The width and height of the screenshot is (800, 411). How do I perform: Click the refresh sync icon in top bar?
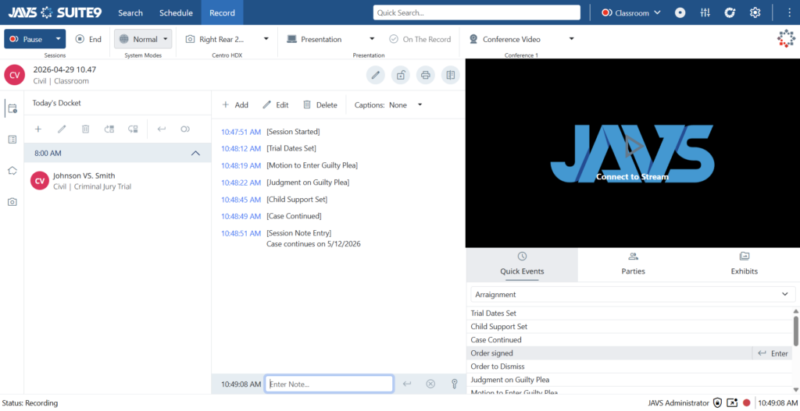(730, 12)
